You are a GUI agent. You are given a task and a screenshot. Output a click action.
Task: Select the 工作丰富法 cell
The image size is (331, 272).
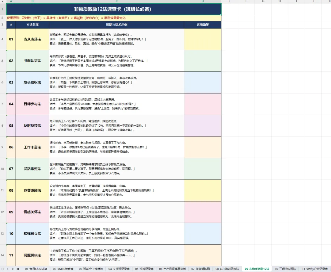pos(32,147)
